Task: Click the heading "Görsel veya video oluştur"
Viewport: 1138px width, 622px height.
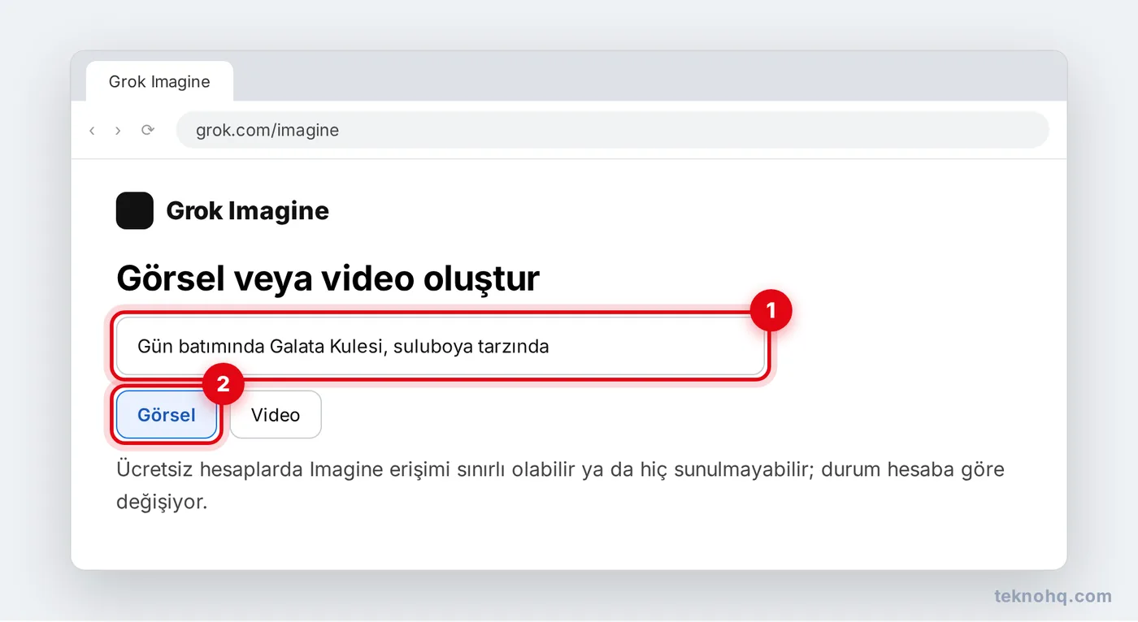Action: (328, 279)
